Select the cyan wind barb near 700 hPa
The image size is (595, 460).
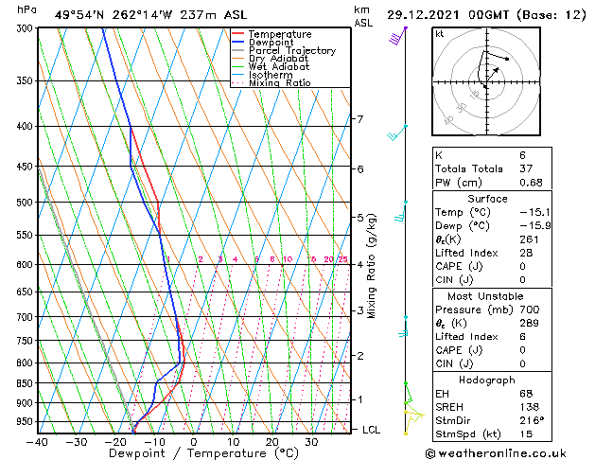(x=403, y=327)
